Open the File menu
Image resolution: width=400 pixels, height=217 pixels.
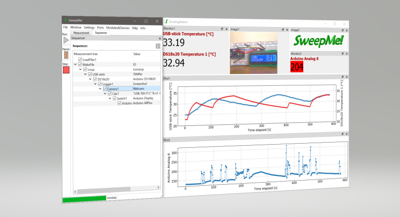click(x=66, y=27)
